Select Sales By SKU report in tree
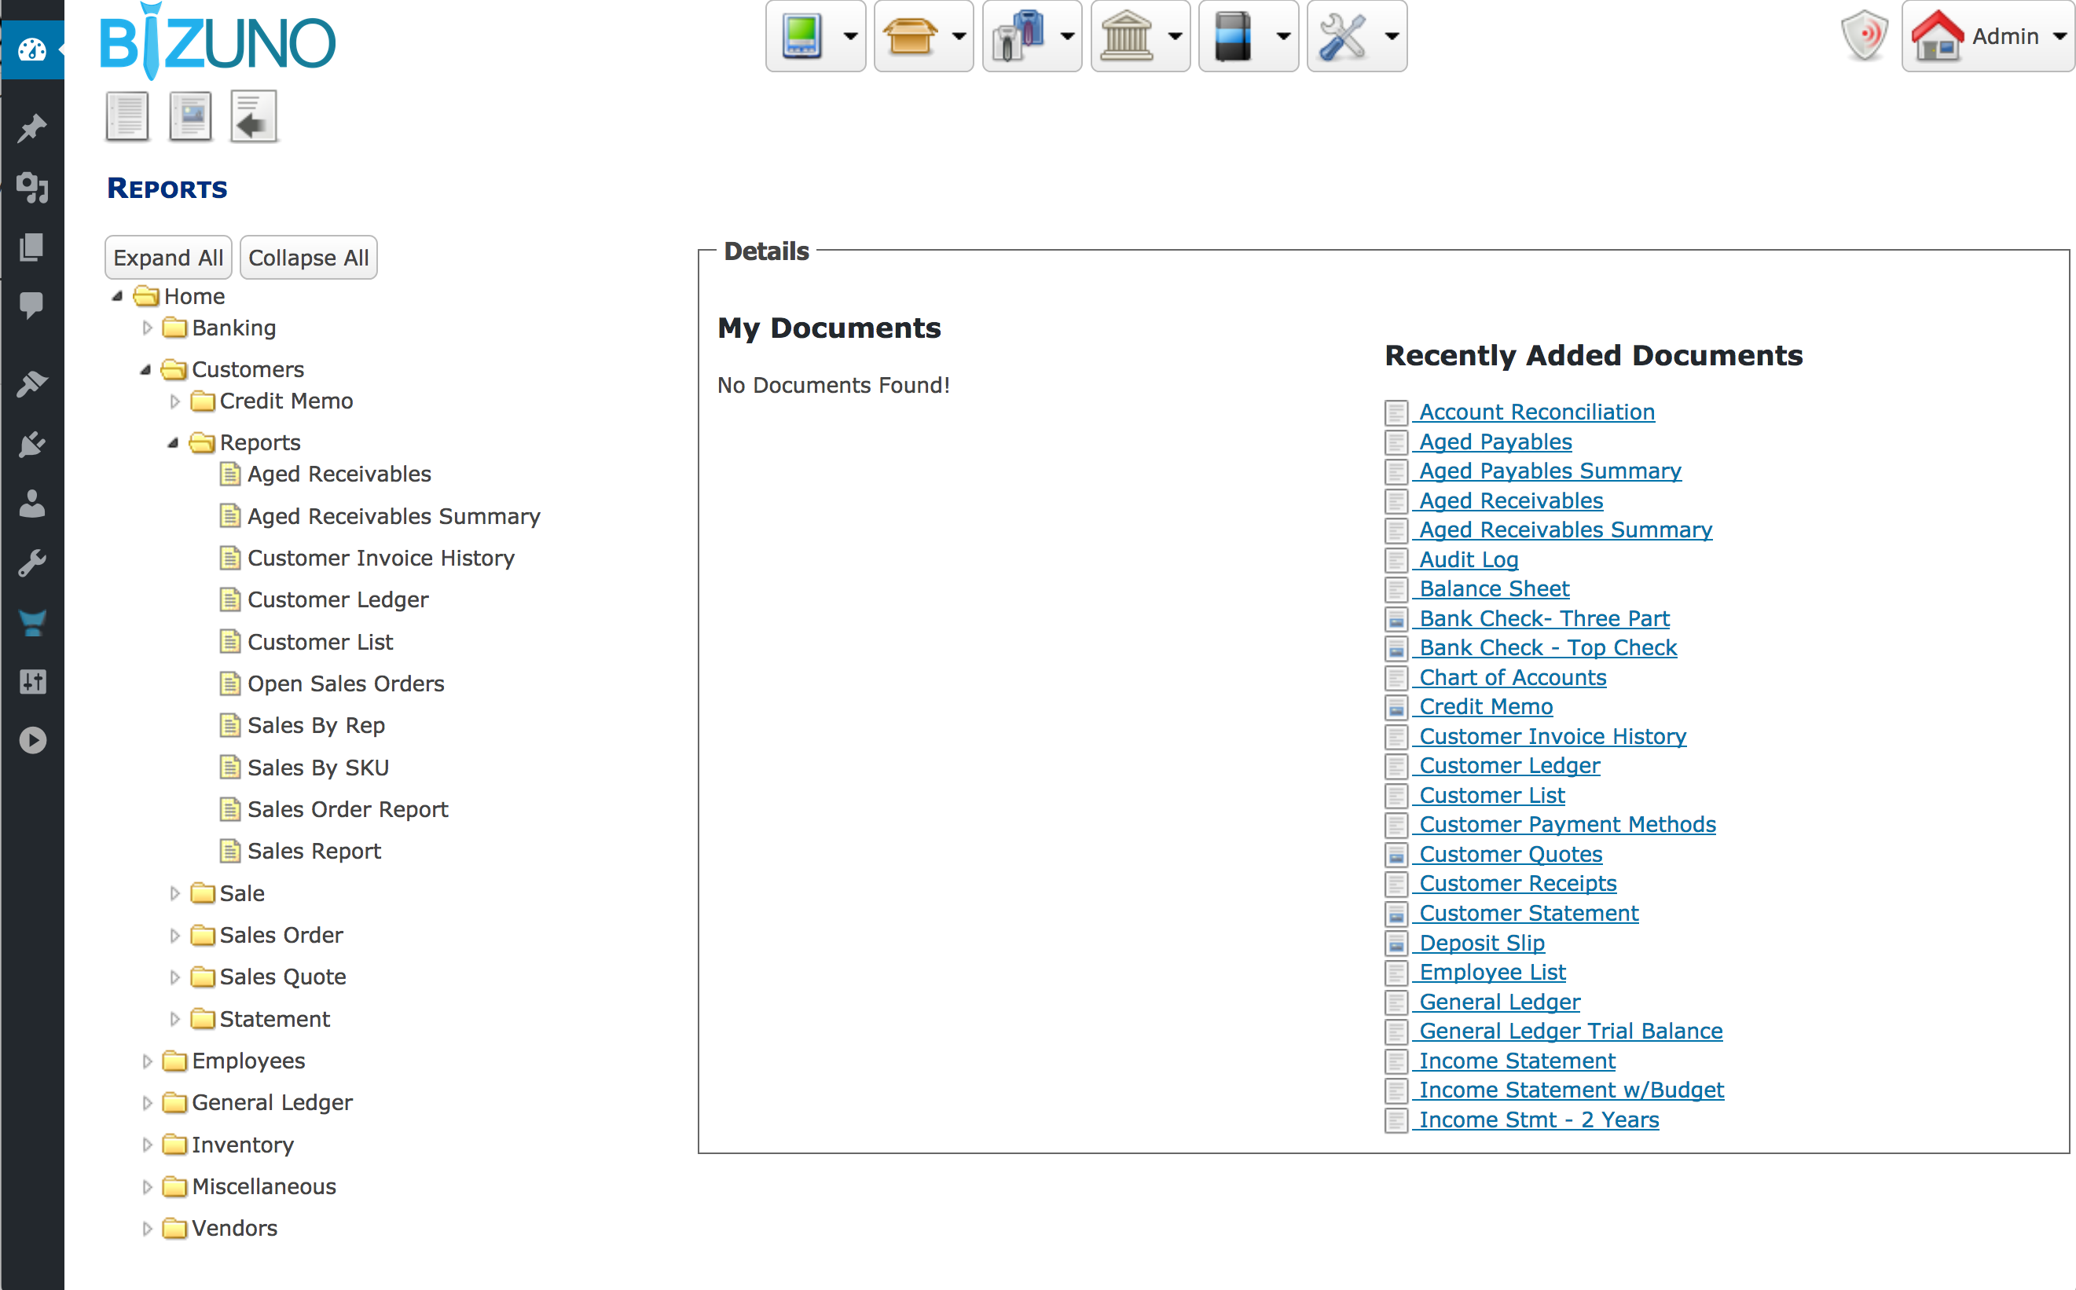Viewport: 2076px width, 1290px height. click(x=317, y=767)
